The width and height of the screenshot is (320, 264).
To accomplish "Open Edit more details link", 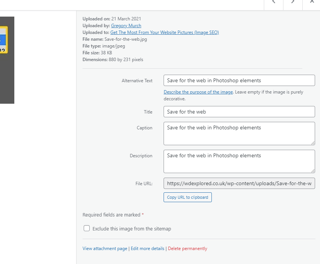I will click(147, 249).
